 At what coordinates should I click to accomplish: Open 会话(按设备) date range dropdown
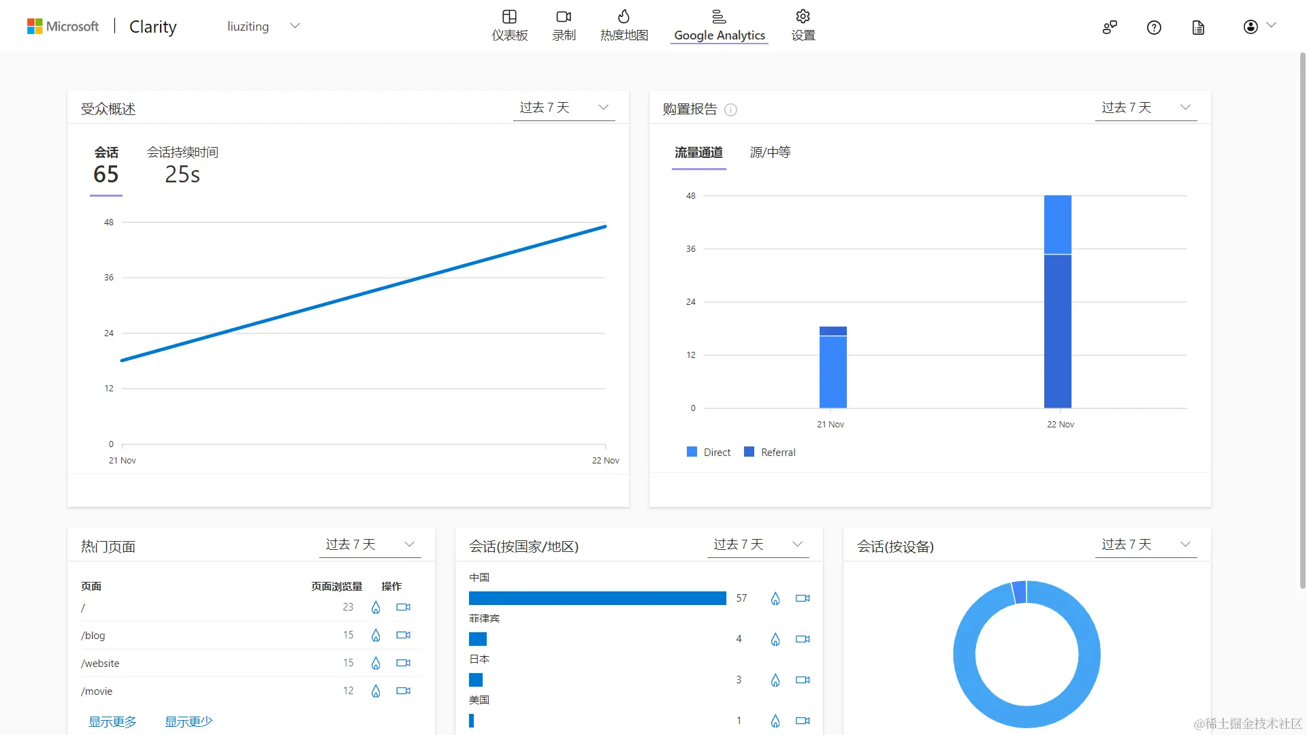[x=1146, y=544]
